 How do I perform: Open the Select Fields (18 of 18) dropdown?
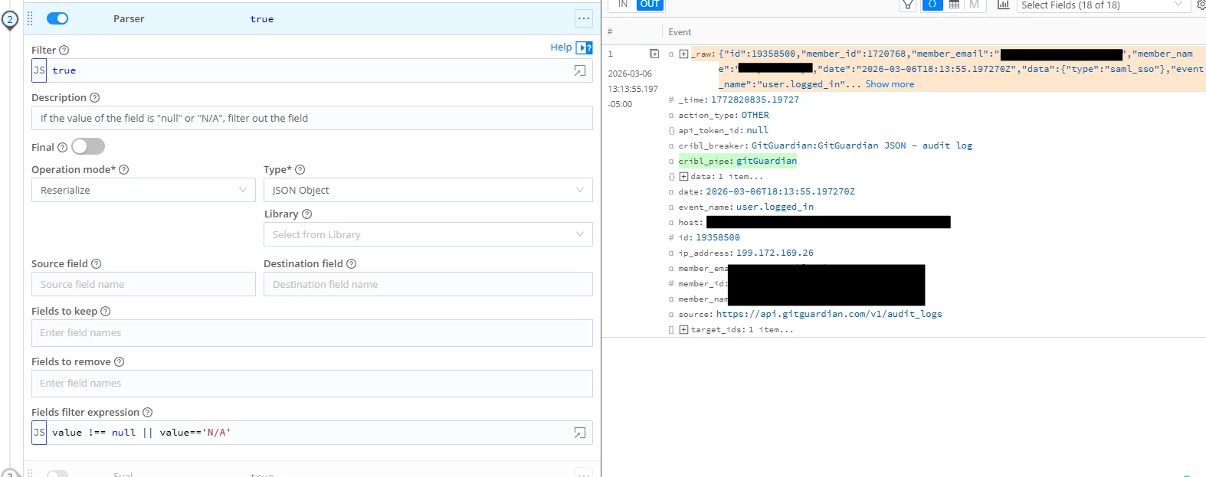pyautogui.click(x=1103, y=5)
